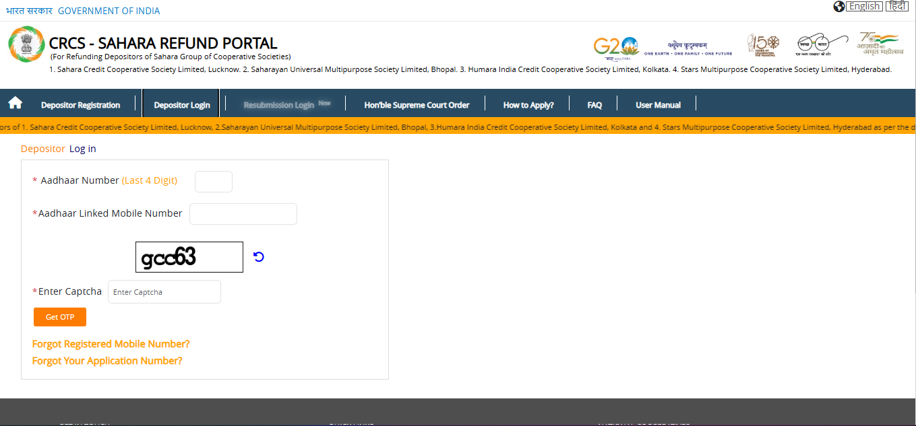Click the G20 India logo
Screen dimensions: 916x426
615,48
